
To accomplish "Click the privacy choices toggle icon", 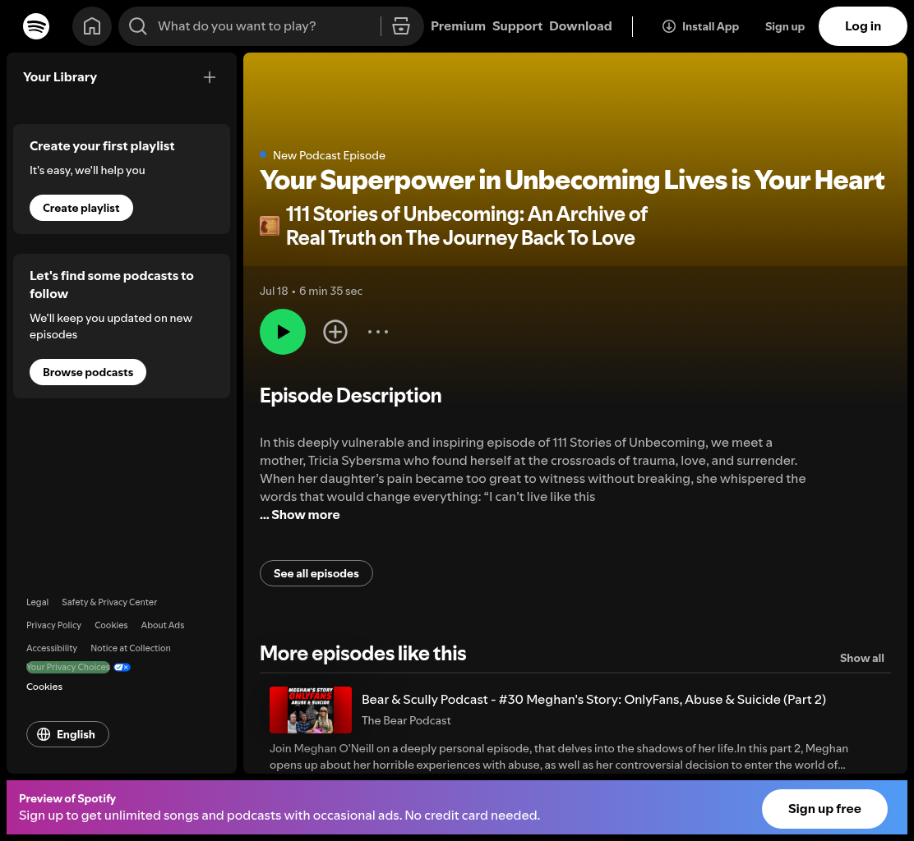I will (x=122, y=668).
